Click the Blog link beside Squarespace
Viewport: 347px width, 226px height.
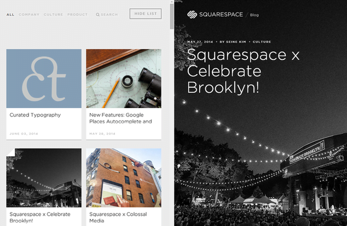pos(255,15)
